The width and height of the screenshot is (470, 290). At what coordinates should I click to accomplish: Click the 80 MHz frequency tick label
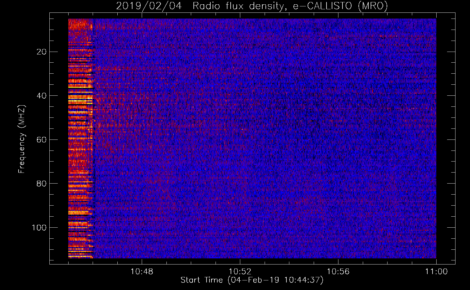click(x=42, y=184)
